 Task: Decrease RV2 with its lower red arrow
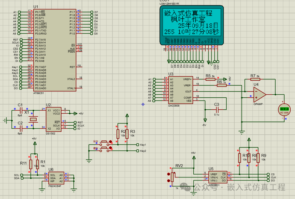tap(169, 181)
